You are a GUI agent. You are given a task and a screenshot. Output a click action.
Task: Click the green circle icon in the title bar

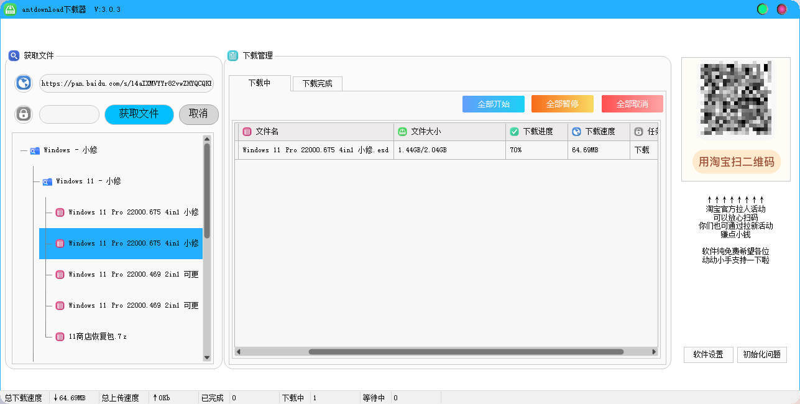tap(762, 9)
